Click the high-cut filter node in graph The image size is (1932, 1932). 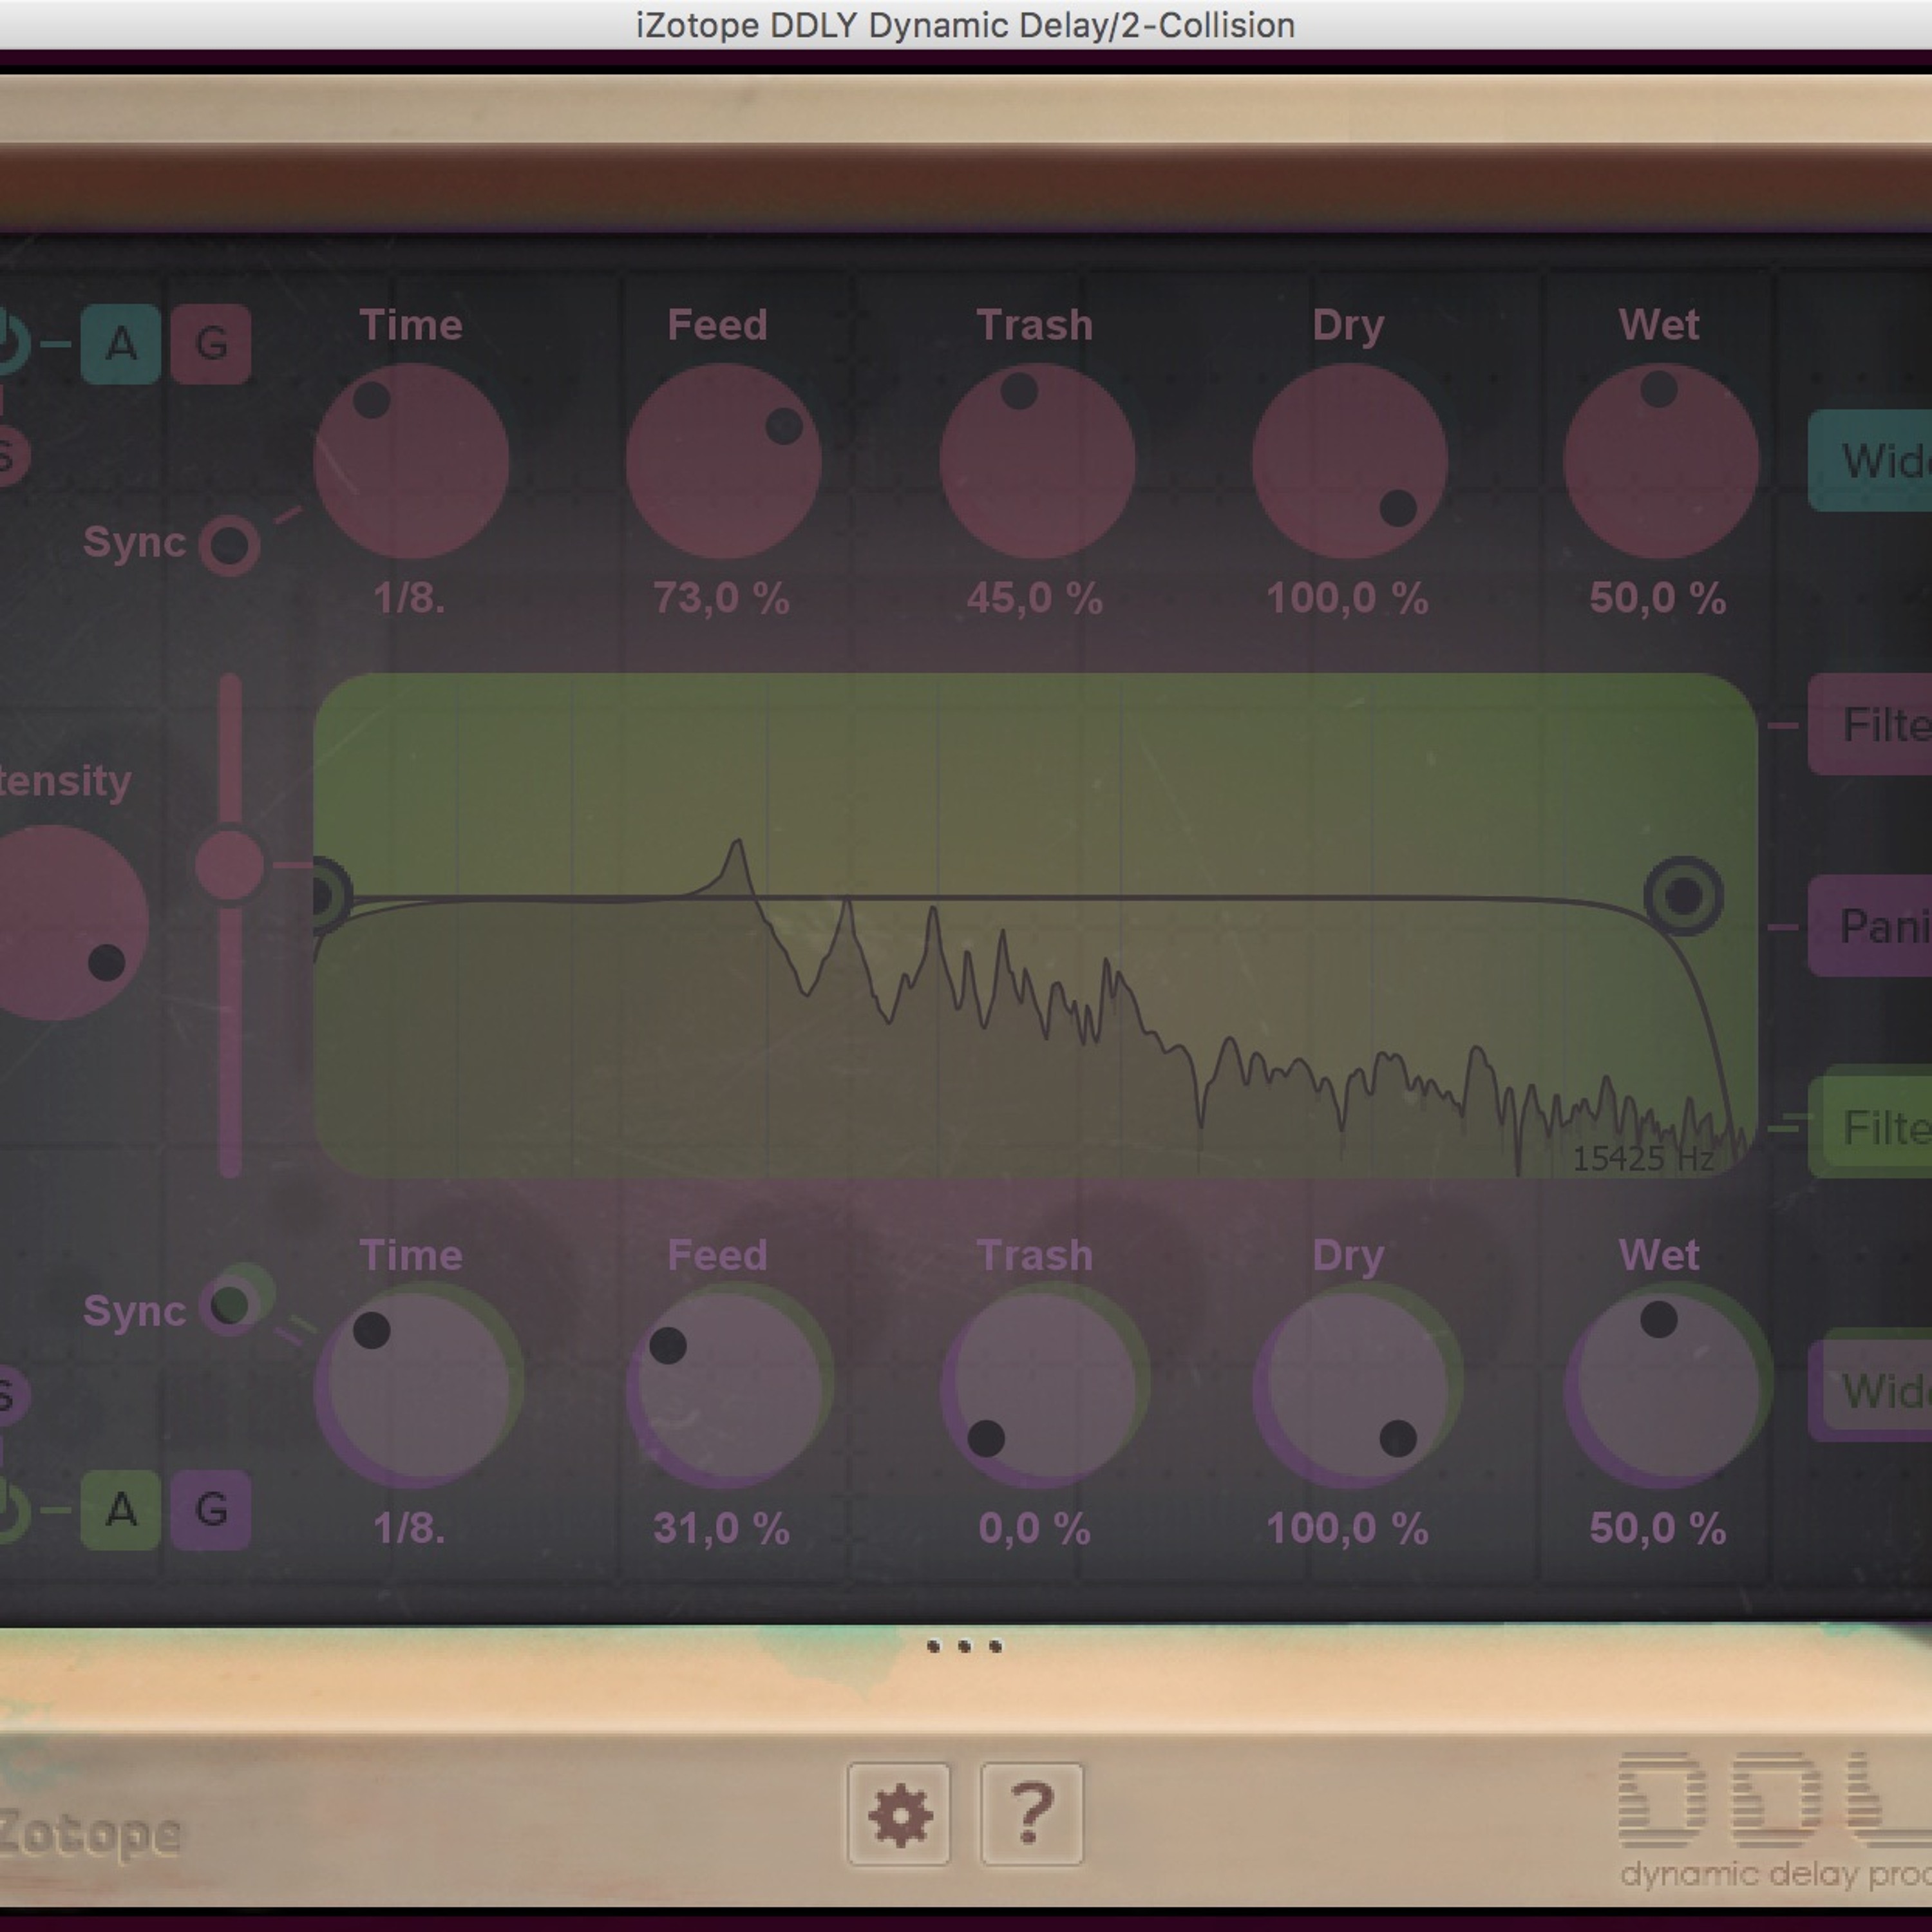click(1683, 895)
